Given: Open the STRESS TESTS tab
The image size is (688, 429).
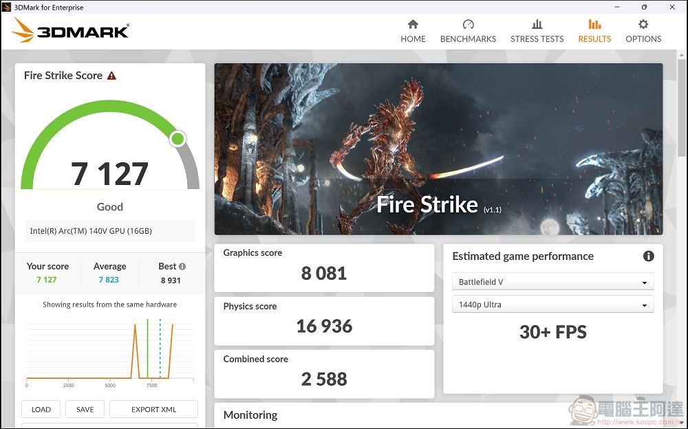Looking at the screenshot, I should point(537,31).
